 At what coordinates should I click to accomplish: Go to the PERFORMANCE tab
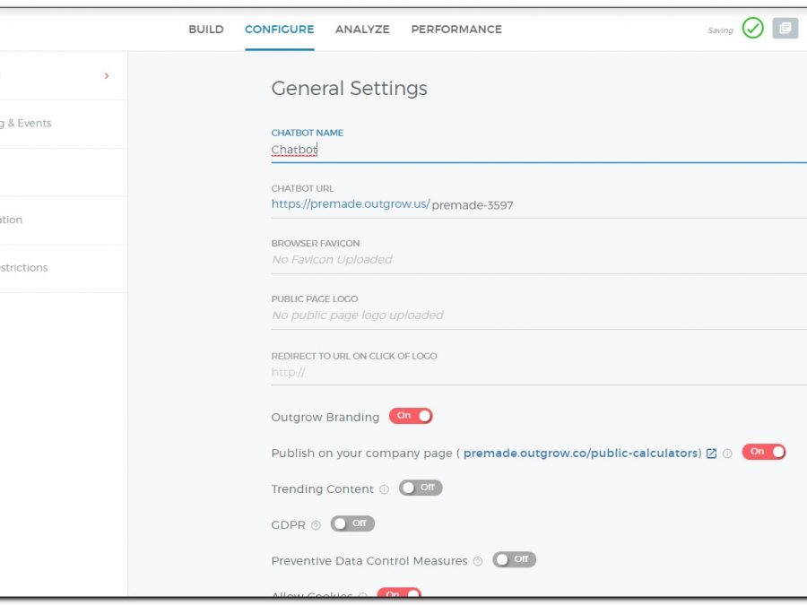click(456, 30)
